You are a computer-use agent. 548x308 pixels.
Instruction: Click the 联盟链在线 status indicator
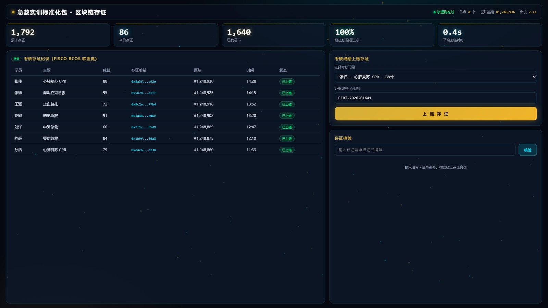(444, 12)
